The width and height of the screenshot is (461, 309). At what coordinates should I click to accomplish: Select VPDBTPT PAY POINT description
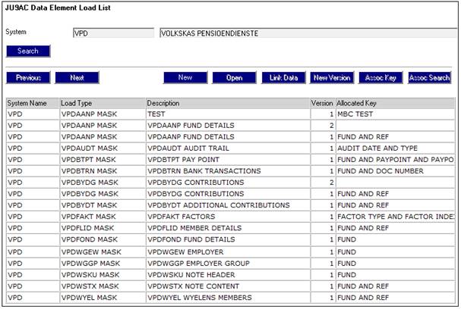click(x=228, y=160)
